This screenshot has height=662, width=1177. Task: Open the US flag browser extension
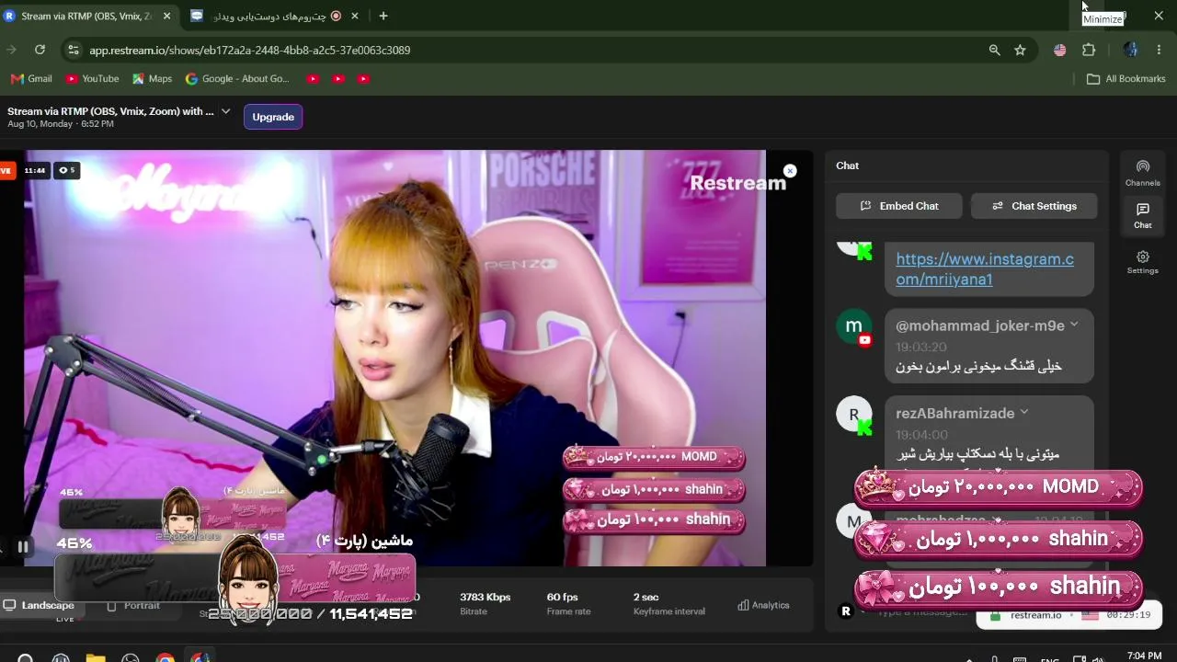pos(1060,51)
